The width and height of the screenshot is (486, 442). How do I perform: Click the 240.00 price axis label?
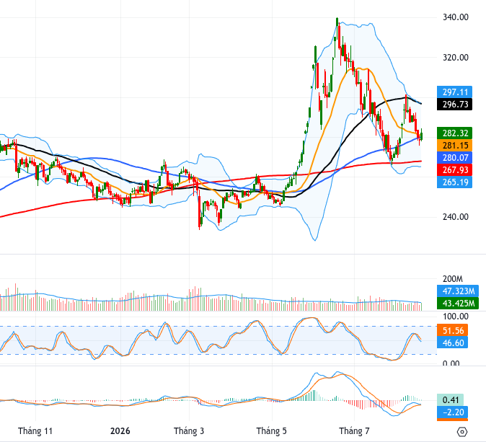pyautogui.click(x=455, y=216)
